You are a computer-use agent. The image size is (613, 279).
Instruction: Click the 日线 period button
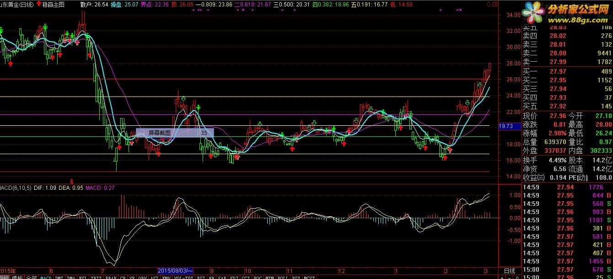(x=509, y=271)
